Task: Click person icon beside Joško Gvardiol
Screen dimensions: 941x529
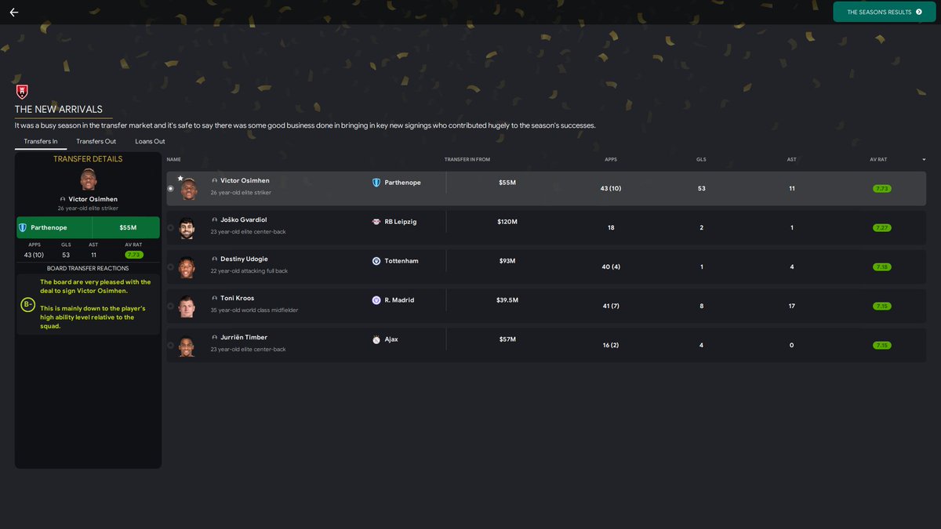Action: [x=215, y=220]
